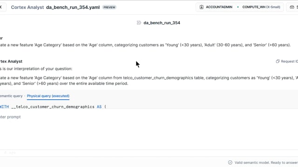The height and width of the screenshot is (167, 298).
Task: Click the Request ID link text
Action: coord(289,61)
